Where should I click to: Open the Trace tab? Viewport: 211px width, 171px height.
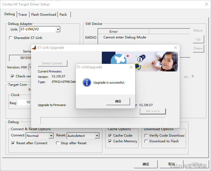click(23, 15)
